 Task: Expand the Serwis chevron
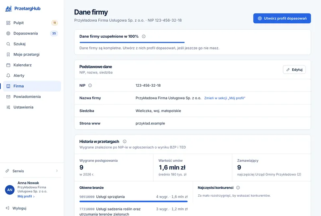pyautogui.click(x=57, y=171)
